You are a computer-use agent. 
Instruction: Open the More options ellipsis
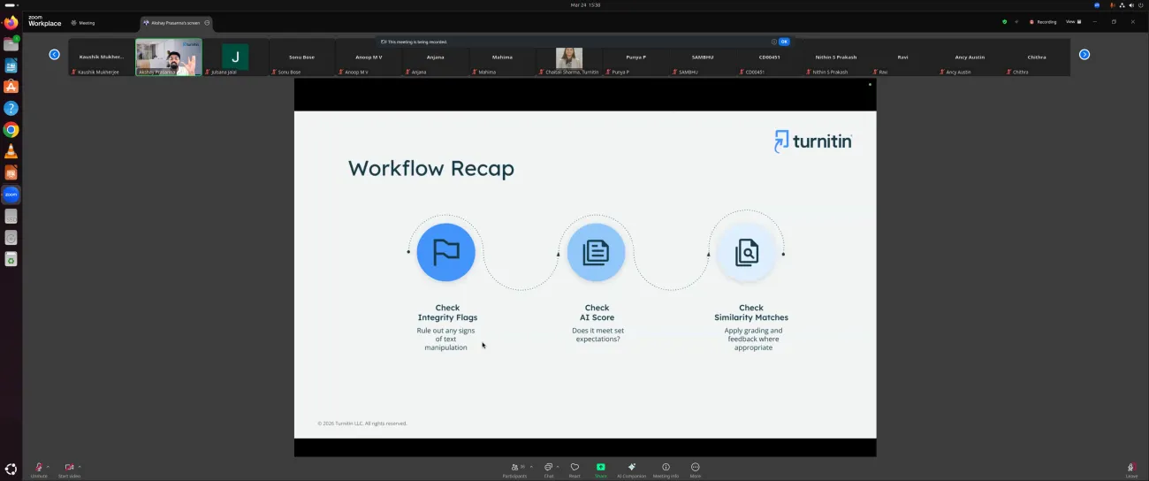click(x=696, y=468)
